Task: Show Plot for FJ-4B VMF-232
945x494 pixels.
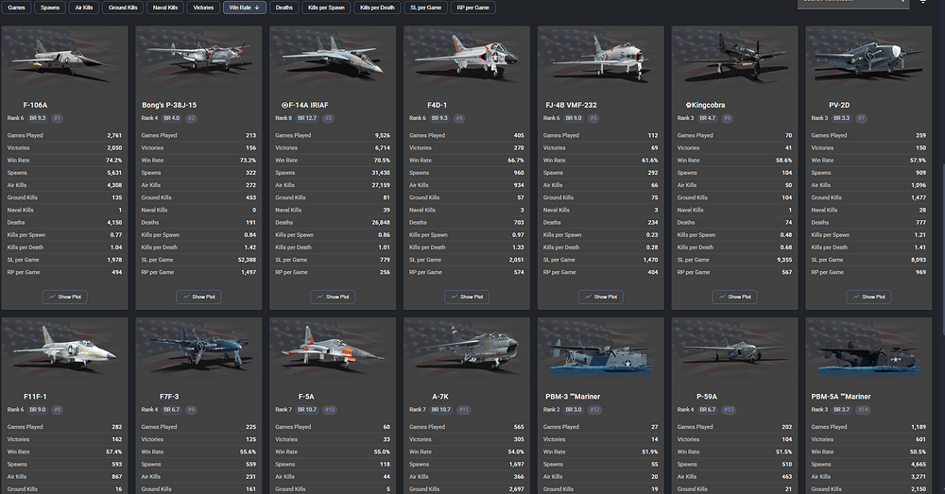Action: 600,297
